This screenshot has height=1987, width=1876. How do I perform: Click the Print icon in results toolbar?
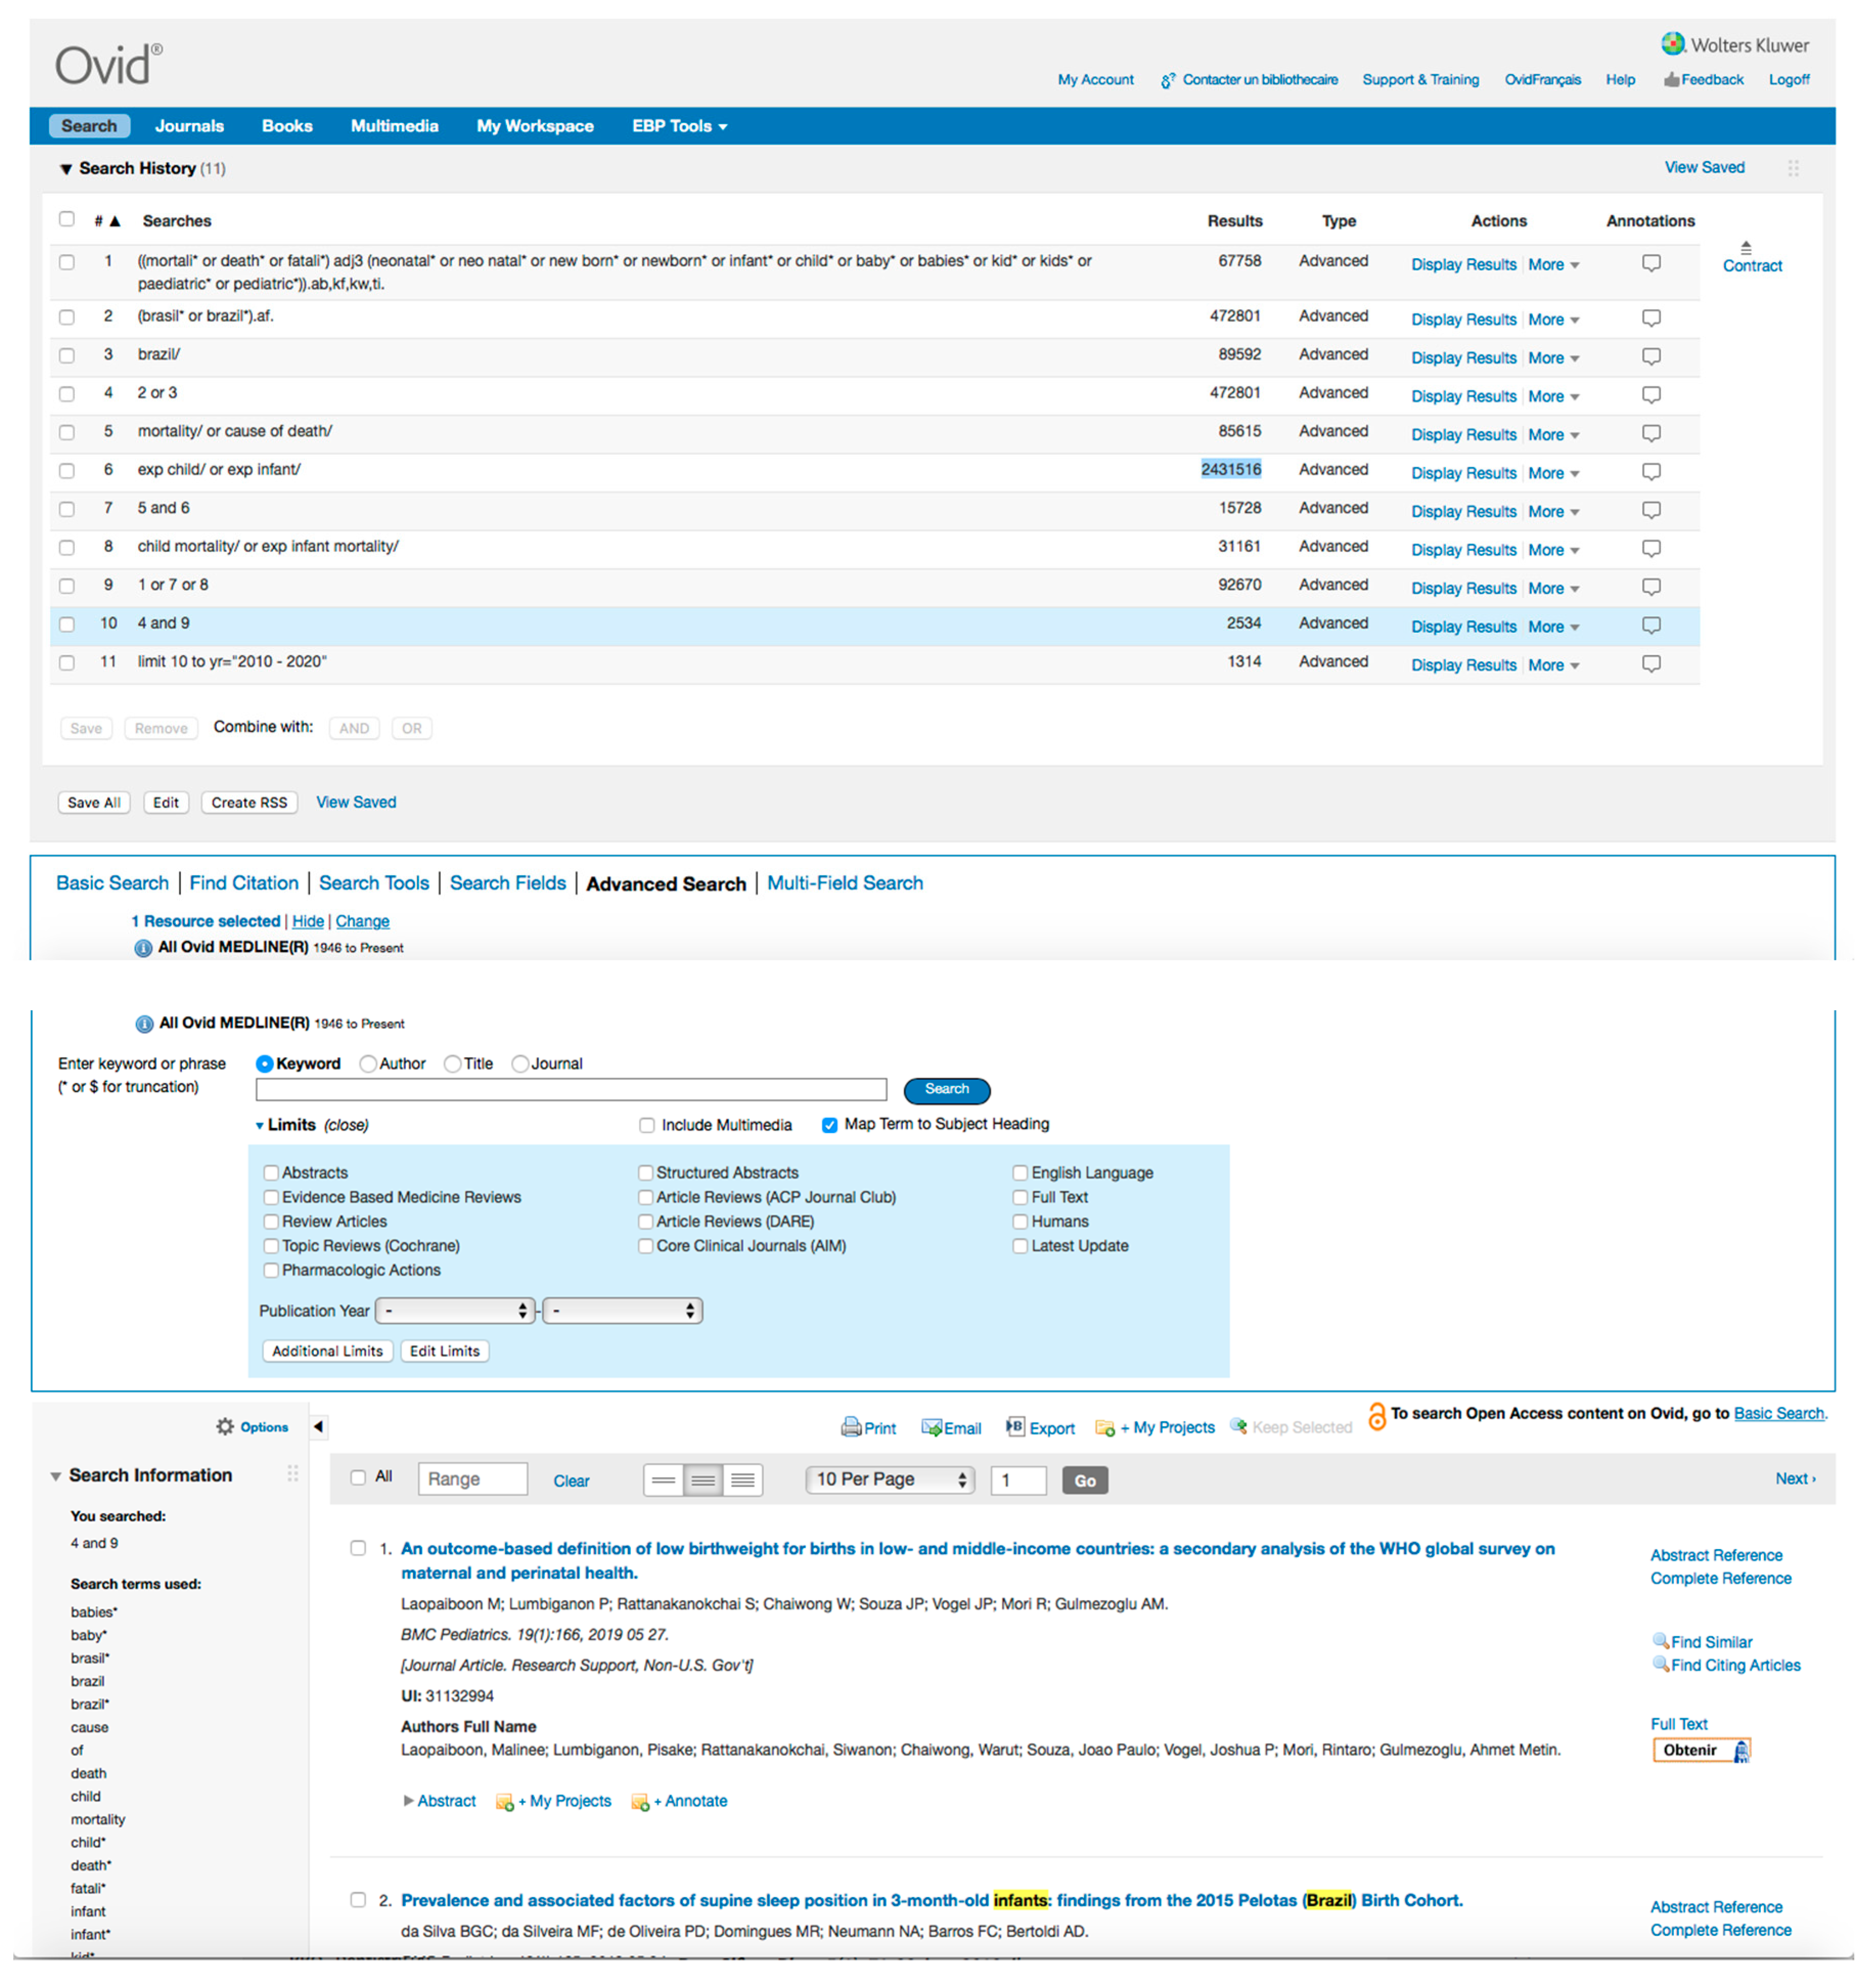(851, 1427)
